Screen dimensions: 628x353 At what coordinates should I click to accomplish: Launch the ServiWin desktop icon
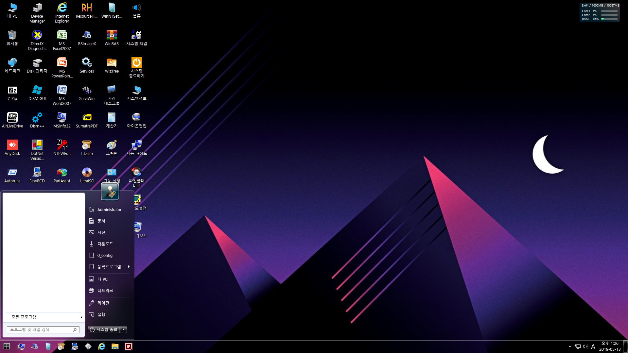(x=87, y=92)
